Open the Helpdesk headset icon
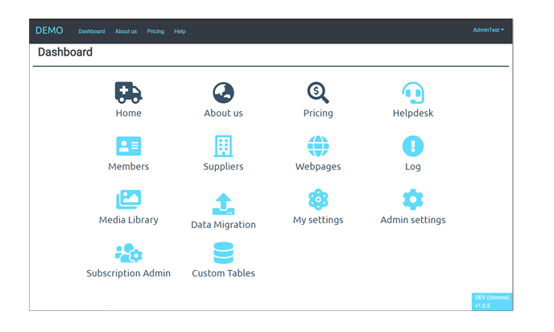Image resolution: width=554 pixels, height=332 pixels. tap(412, 93)
